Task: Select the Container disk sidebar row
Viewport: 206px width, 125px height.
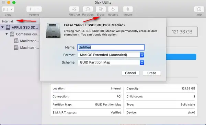Action: click(x=20, y=34)
